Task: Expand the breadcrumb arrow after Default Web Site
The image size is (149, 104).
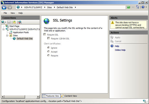Action: pos(75,7)
